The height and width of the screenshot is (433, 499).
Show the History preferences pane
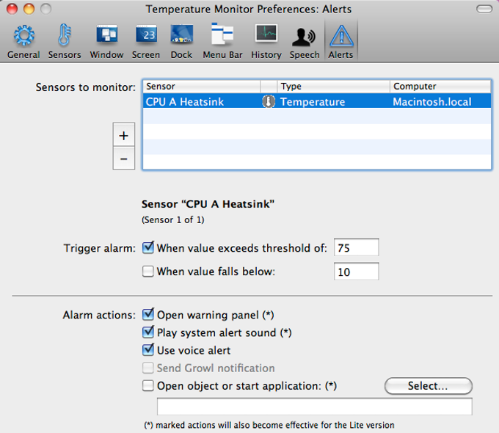[x=266, y=41]
